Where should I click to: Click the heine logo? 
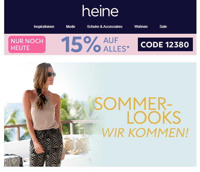point(100,11)
